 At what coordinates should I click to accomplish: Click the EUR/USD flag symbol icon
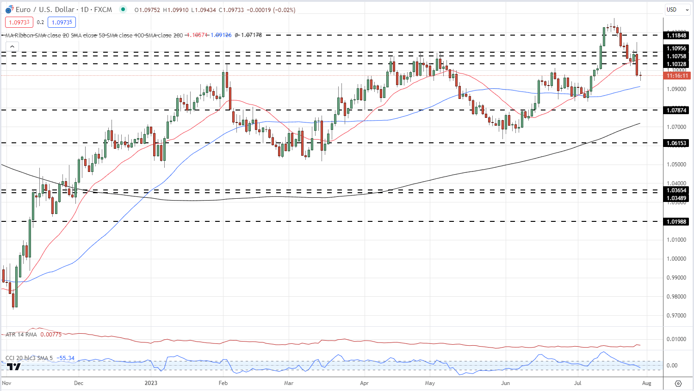point(9,10)
